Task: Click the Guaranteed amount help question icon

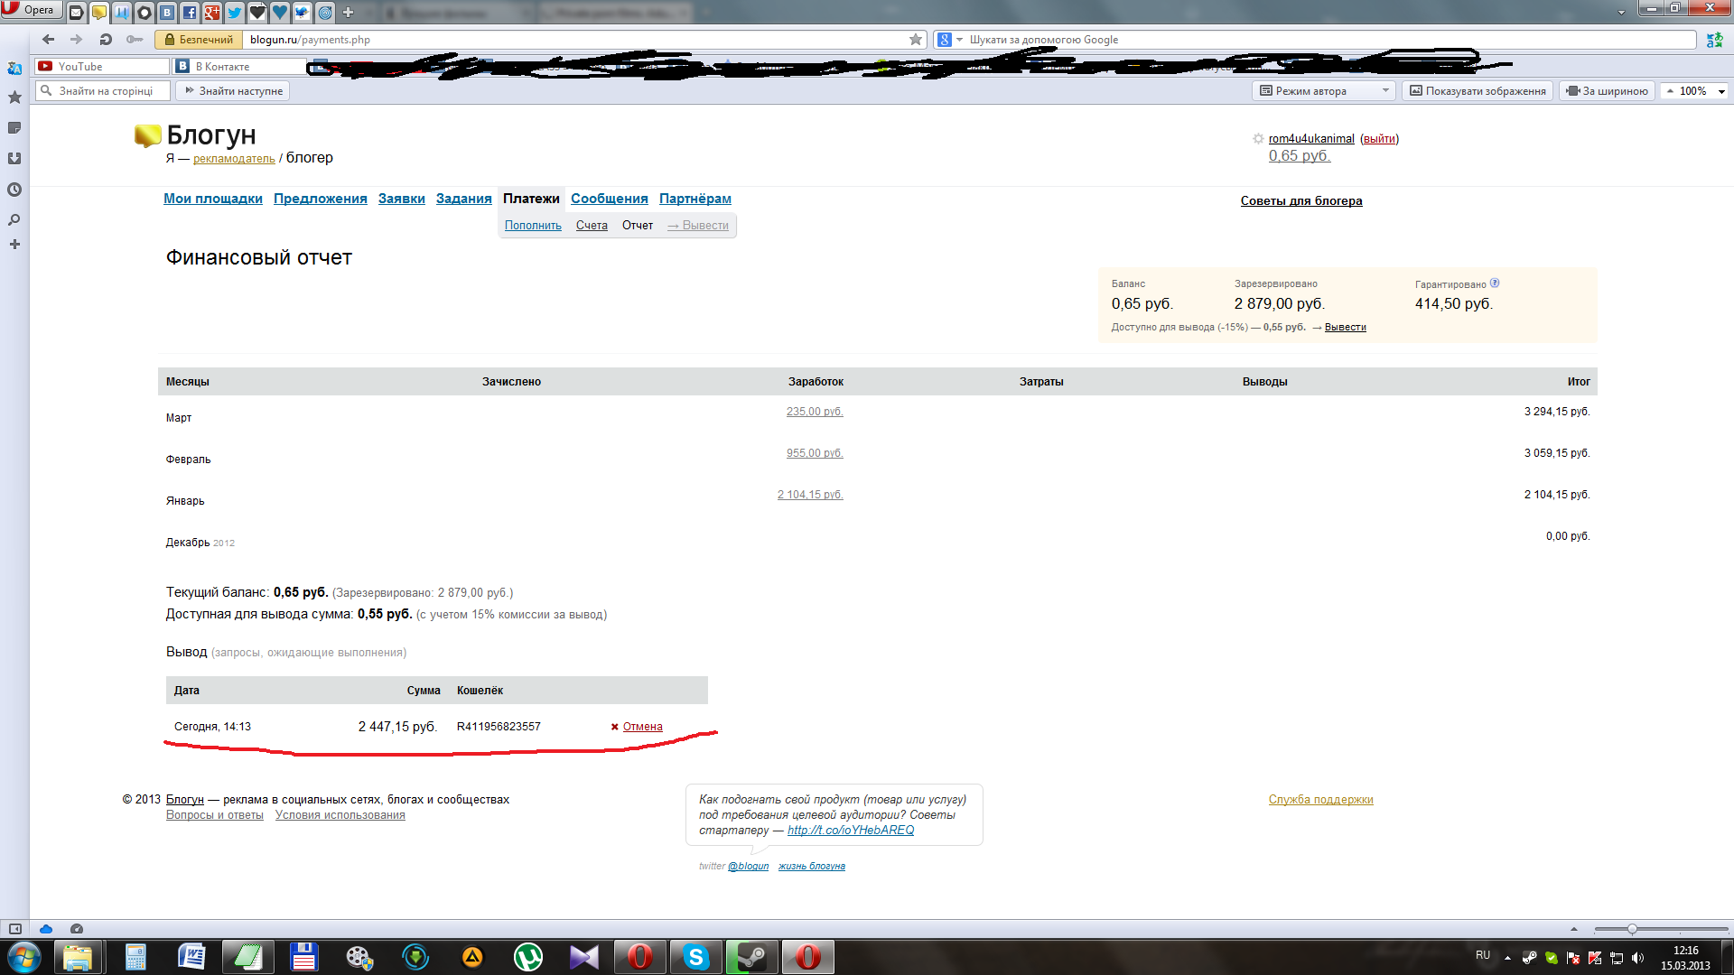Action: [x=1495, y=283]
